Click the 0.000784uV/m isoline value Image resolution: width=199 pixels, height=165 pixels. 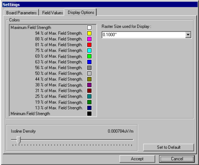coord(121,131)
